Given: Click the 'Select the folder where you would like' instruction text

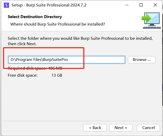Looking at the screenshot, I should point(80,41).
